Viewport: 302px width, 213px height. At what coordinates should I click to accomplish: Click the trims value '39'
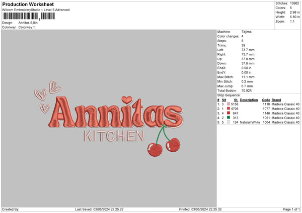point(243,45)
